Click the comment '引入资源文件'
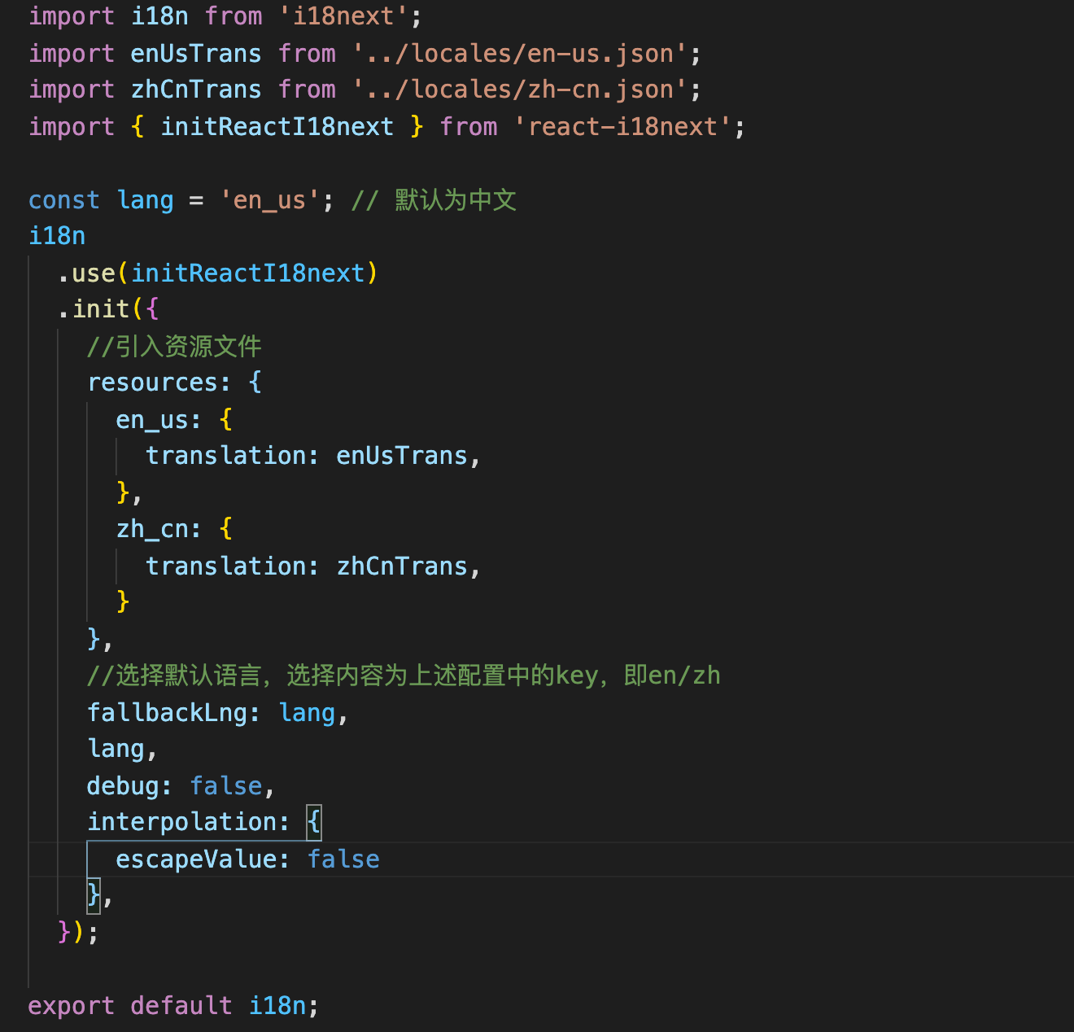This screenshot has height=1032, width=1074. click(173, 346)
